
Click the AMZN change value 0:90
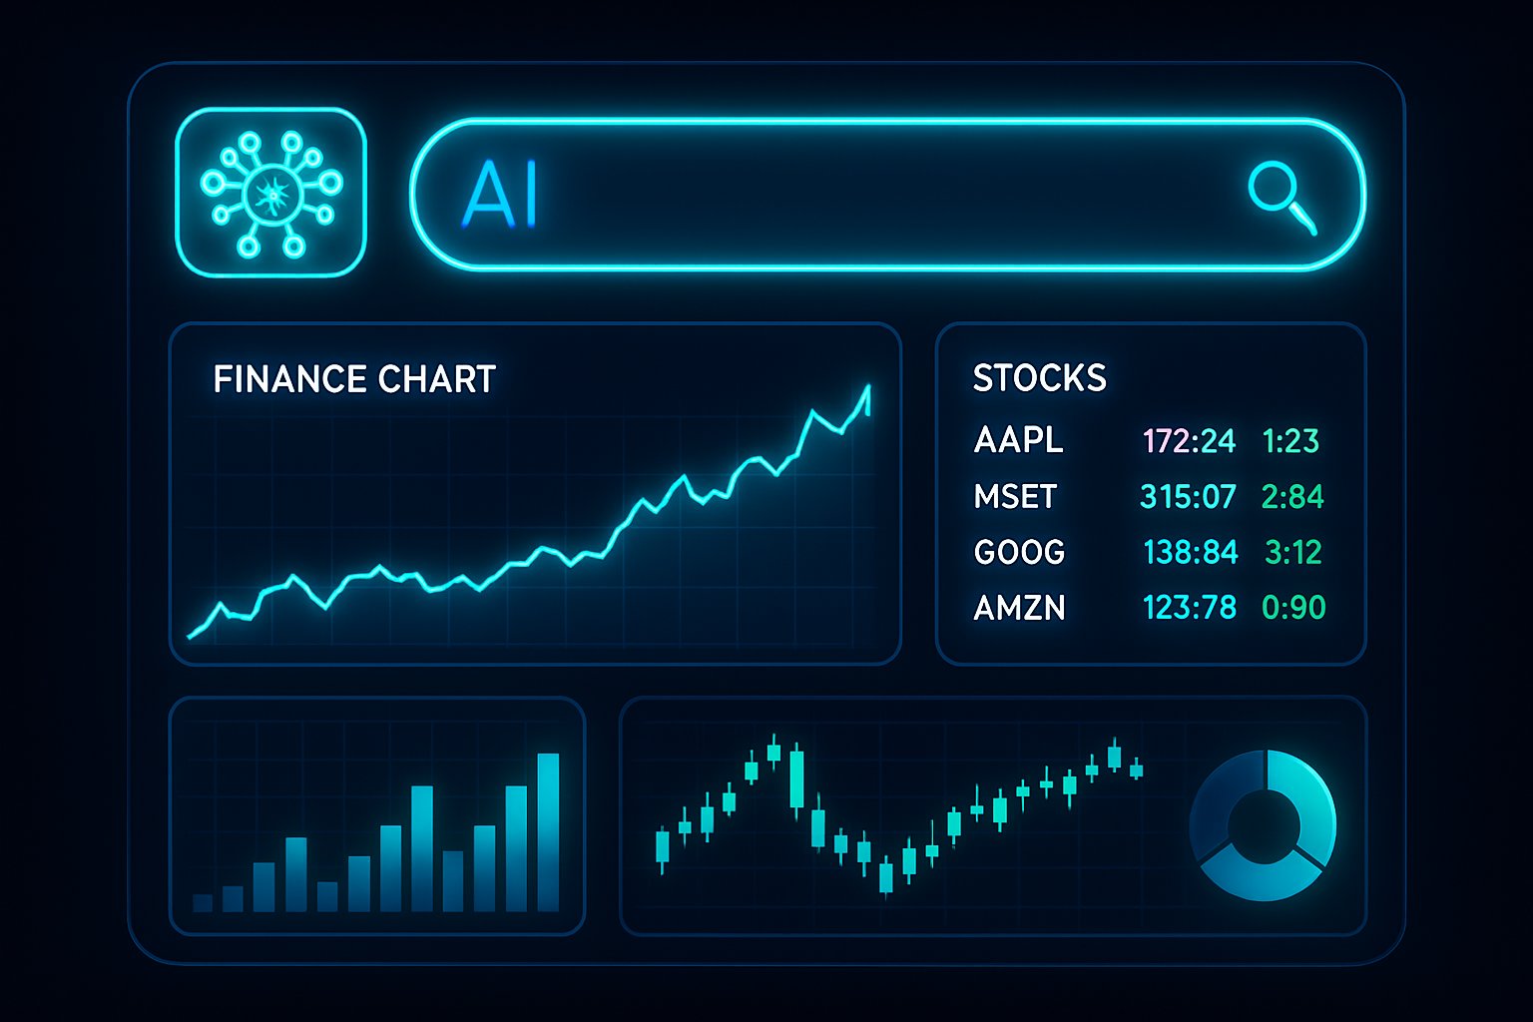click(x=1293, y=608)
